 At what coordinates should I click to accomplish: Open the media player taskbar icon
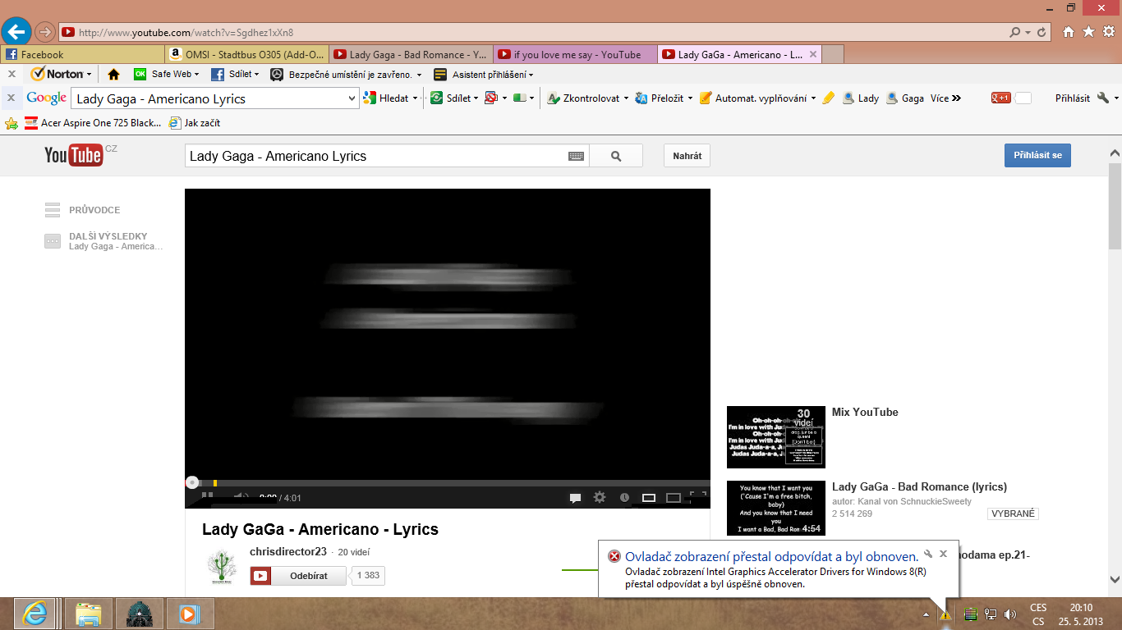pyautogui.click(x=190, y=614)
